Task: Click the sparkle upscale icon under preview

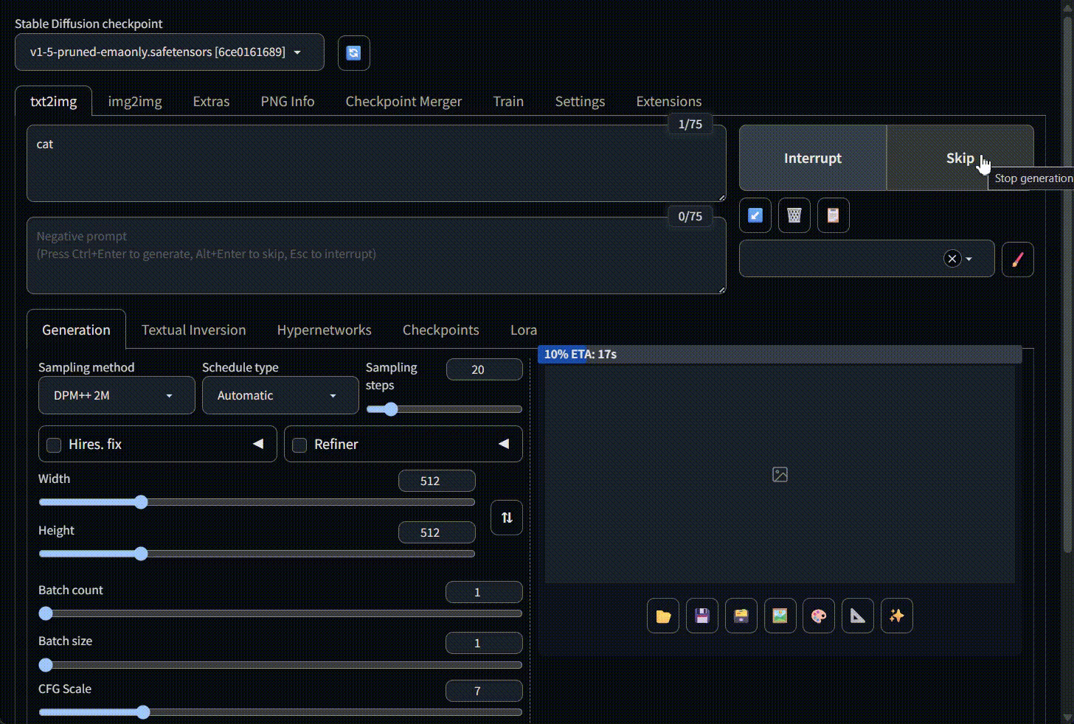Action: [x=896, y=616]
